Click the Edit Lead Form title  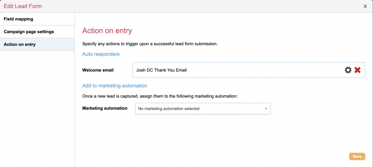(23, 6)
